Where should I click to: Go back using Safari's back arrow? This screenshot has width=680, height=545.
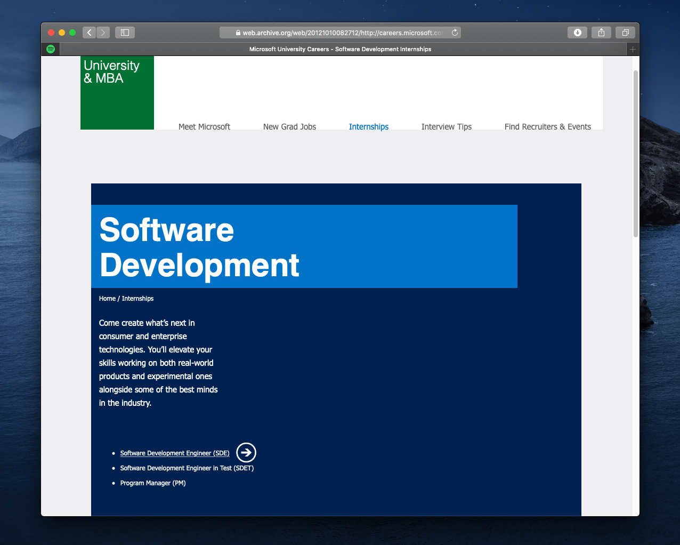point(90,33)
